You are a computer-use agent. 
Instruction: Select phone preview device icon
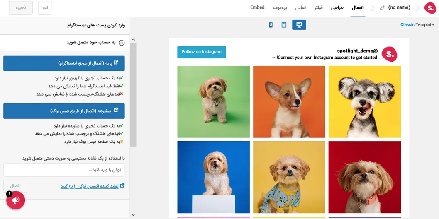click(x=271, y=25)
